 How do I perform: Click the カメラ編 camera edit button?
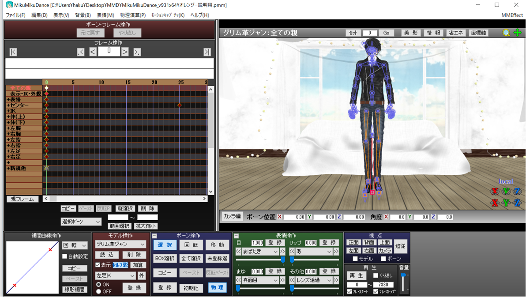pyautogui.click(x=232, y=216)
